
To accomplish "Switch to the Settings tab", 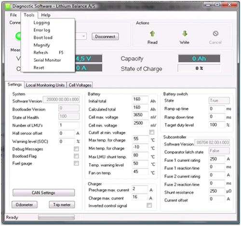I will pyautogui.click(x=14, y=85).
